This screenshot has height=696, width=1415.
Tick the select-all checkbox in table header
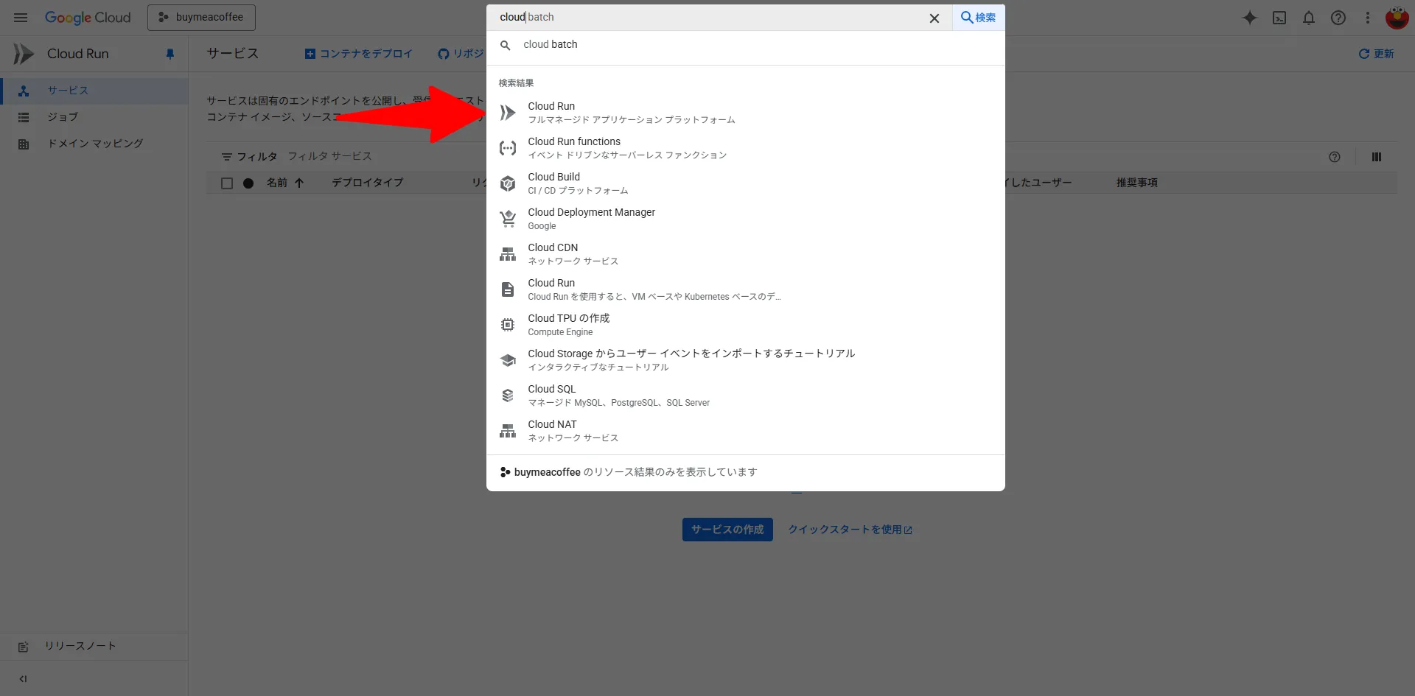pyautogui.click(x=227, y=183)
